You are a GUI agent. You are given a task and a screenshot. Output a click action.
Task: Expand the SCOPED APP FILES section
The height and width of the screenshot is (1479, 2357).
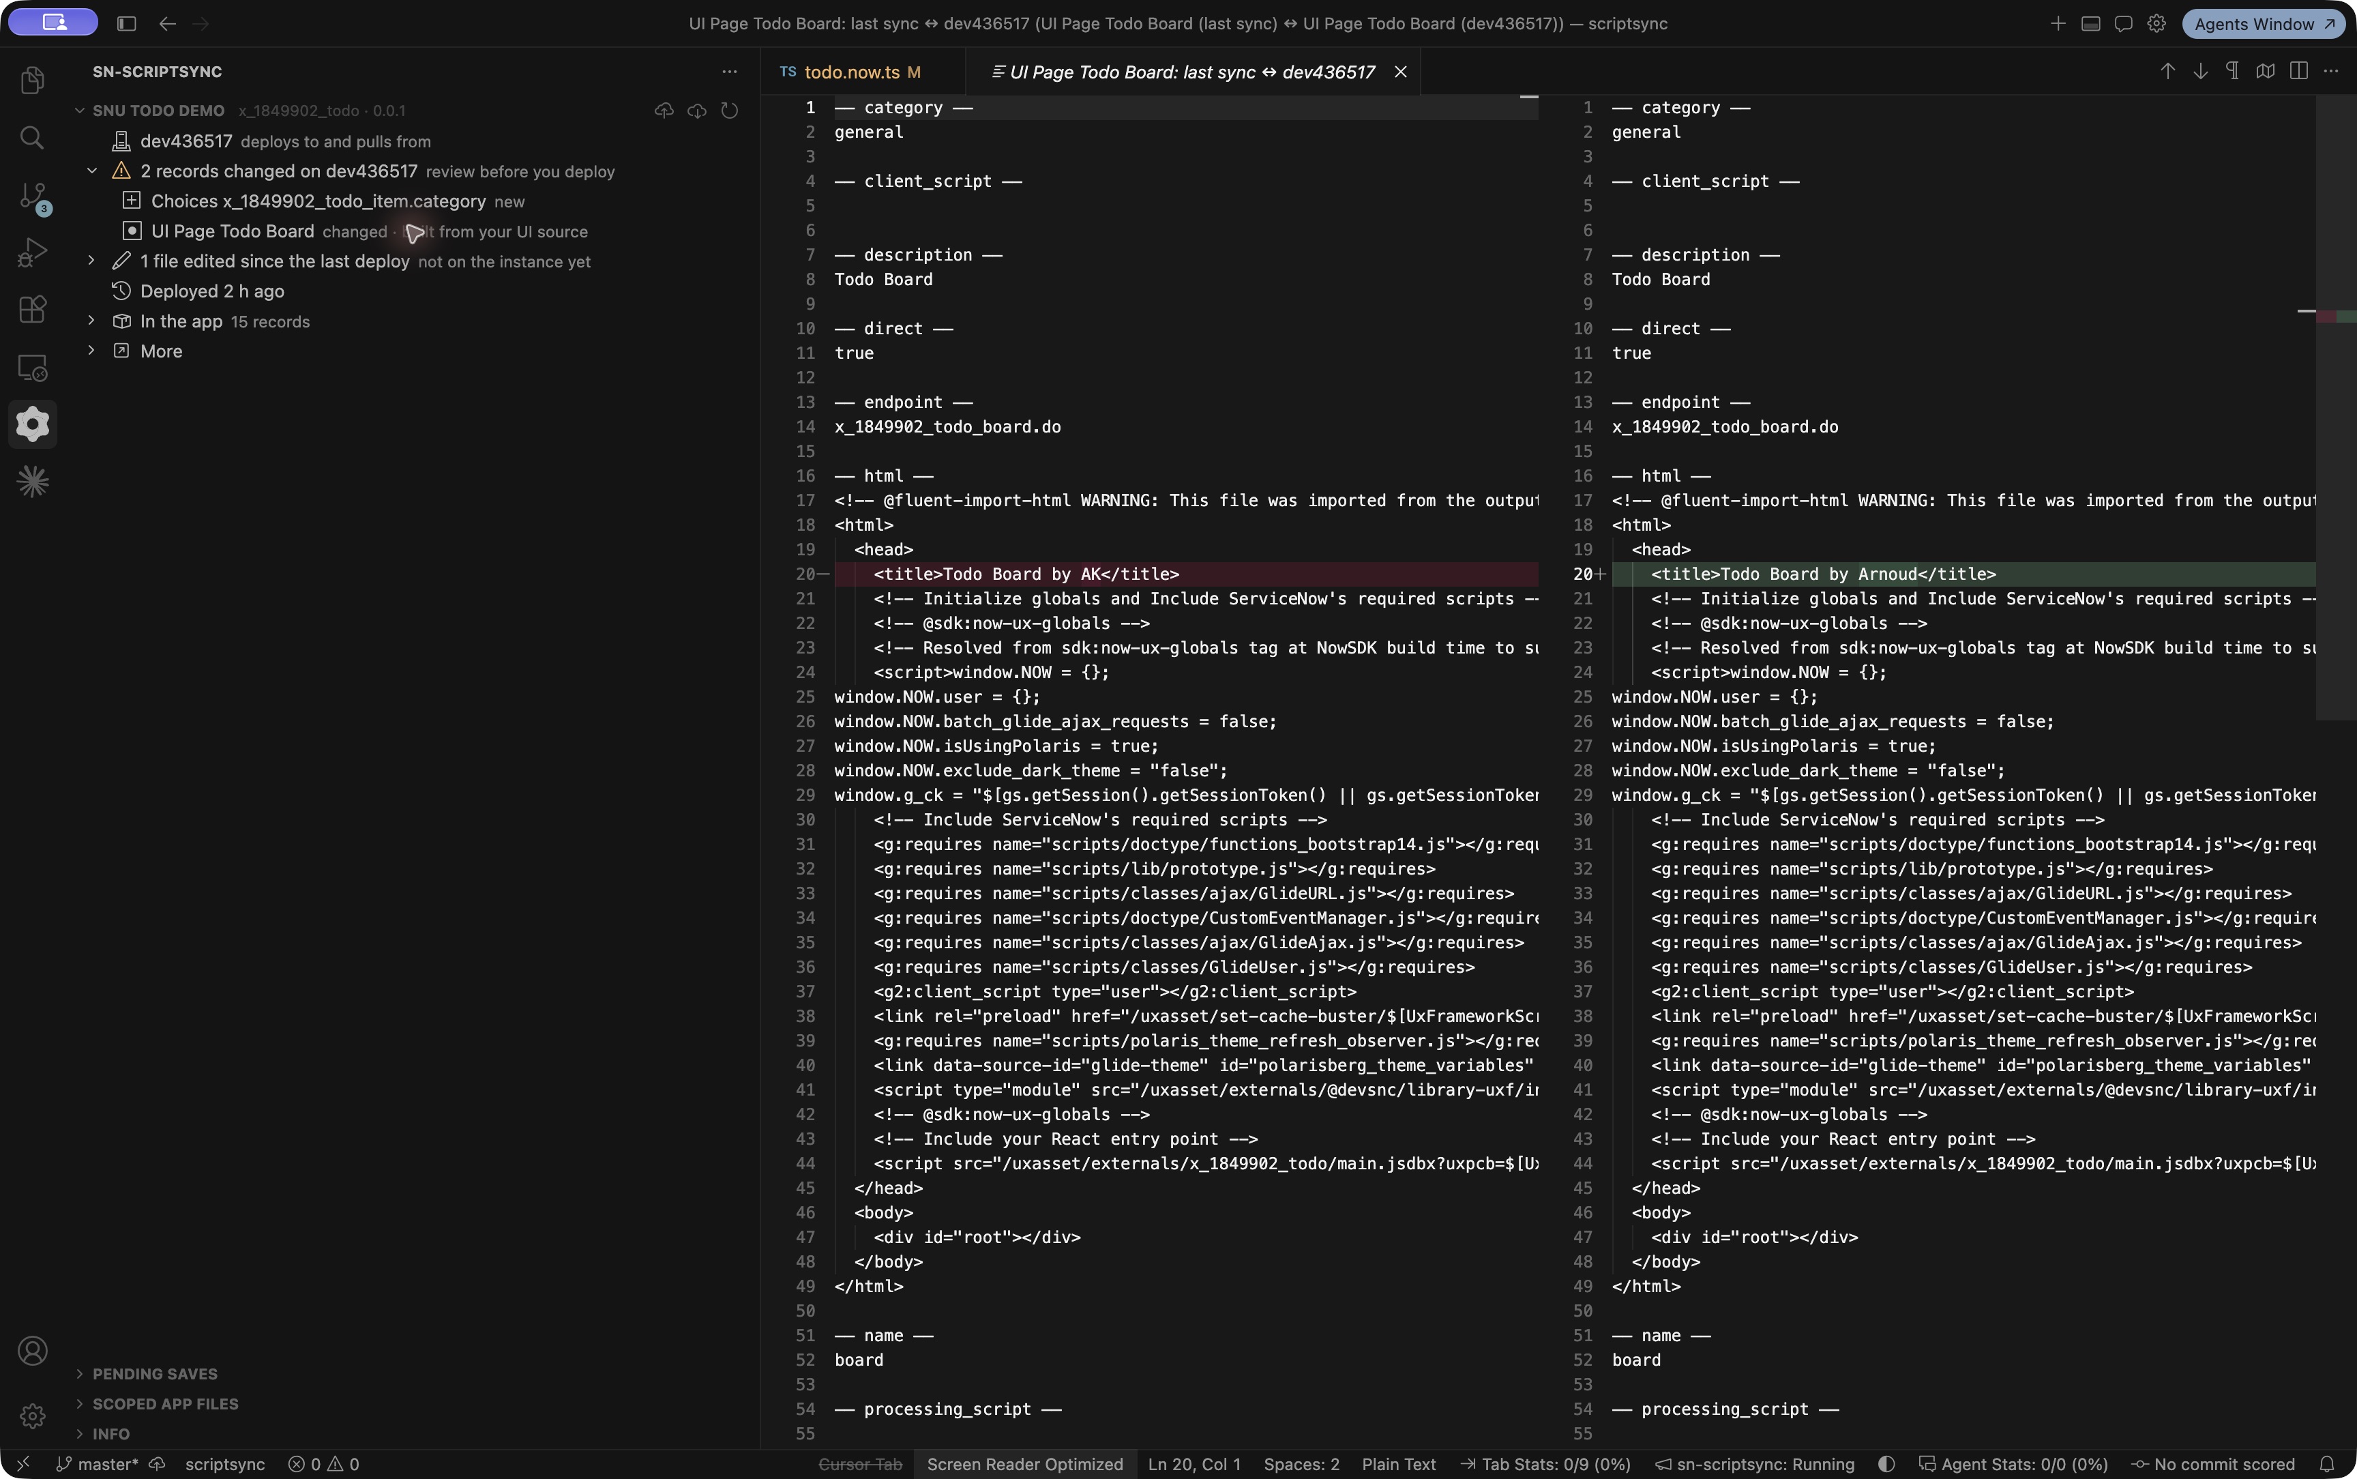click(x=165, y=1404)
